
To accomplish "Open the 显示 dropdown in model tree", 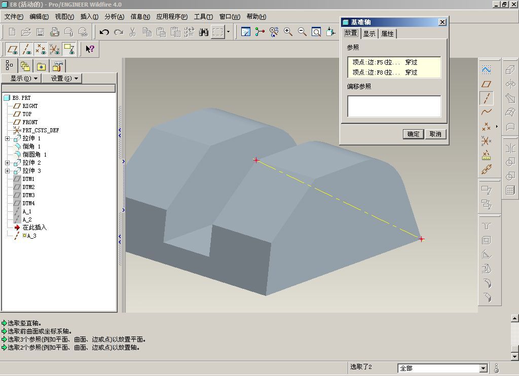I will tap(21, 79).
